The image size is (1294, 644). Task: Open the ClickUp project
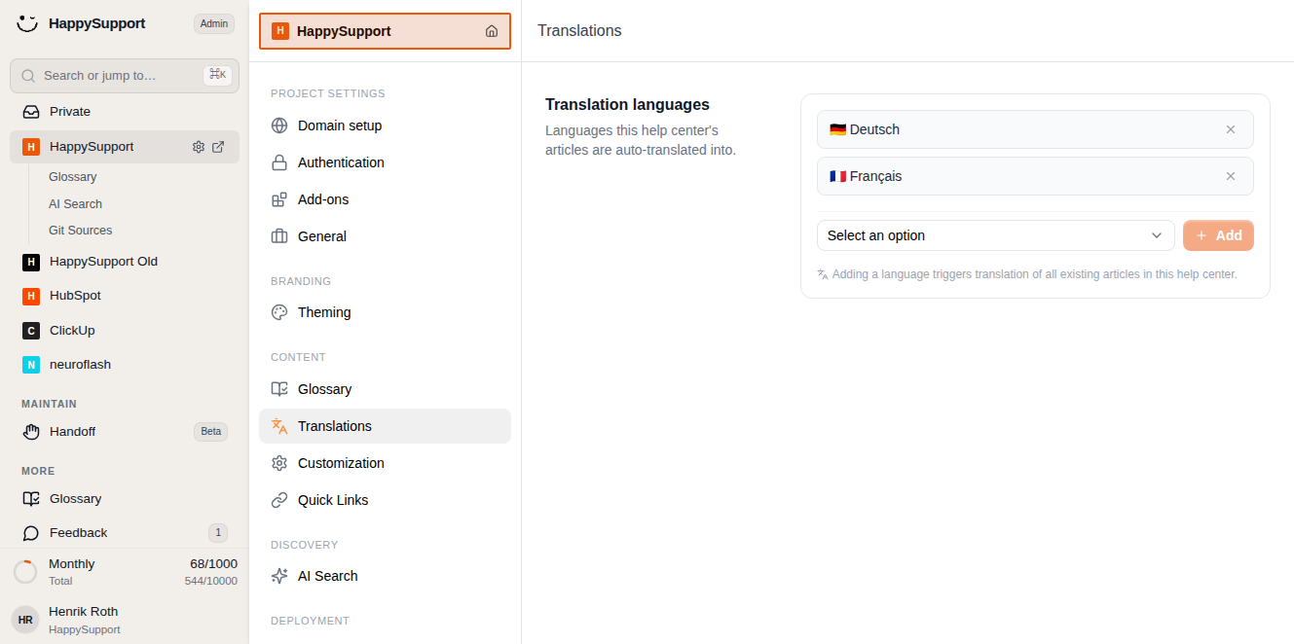click(x=125, y=331)
